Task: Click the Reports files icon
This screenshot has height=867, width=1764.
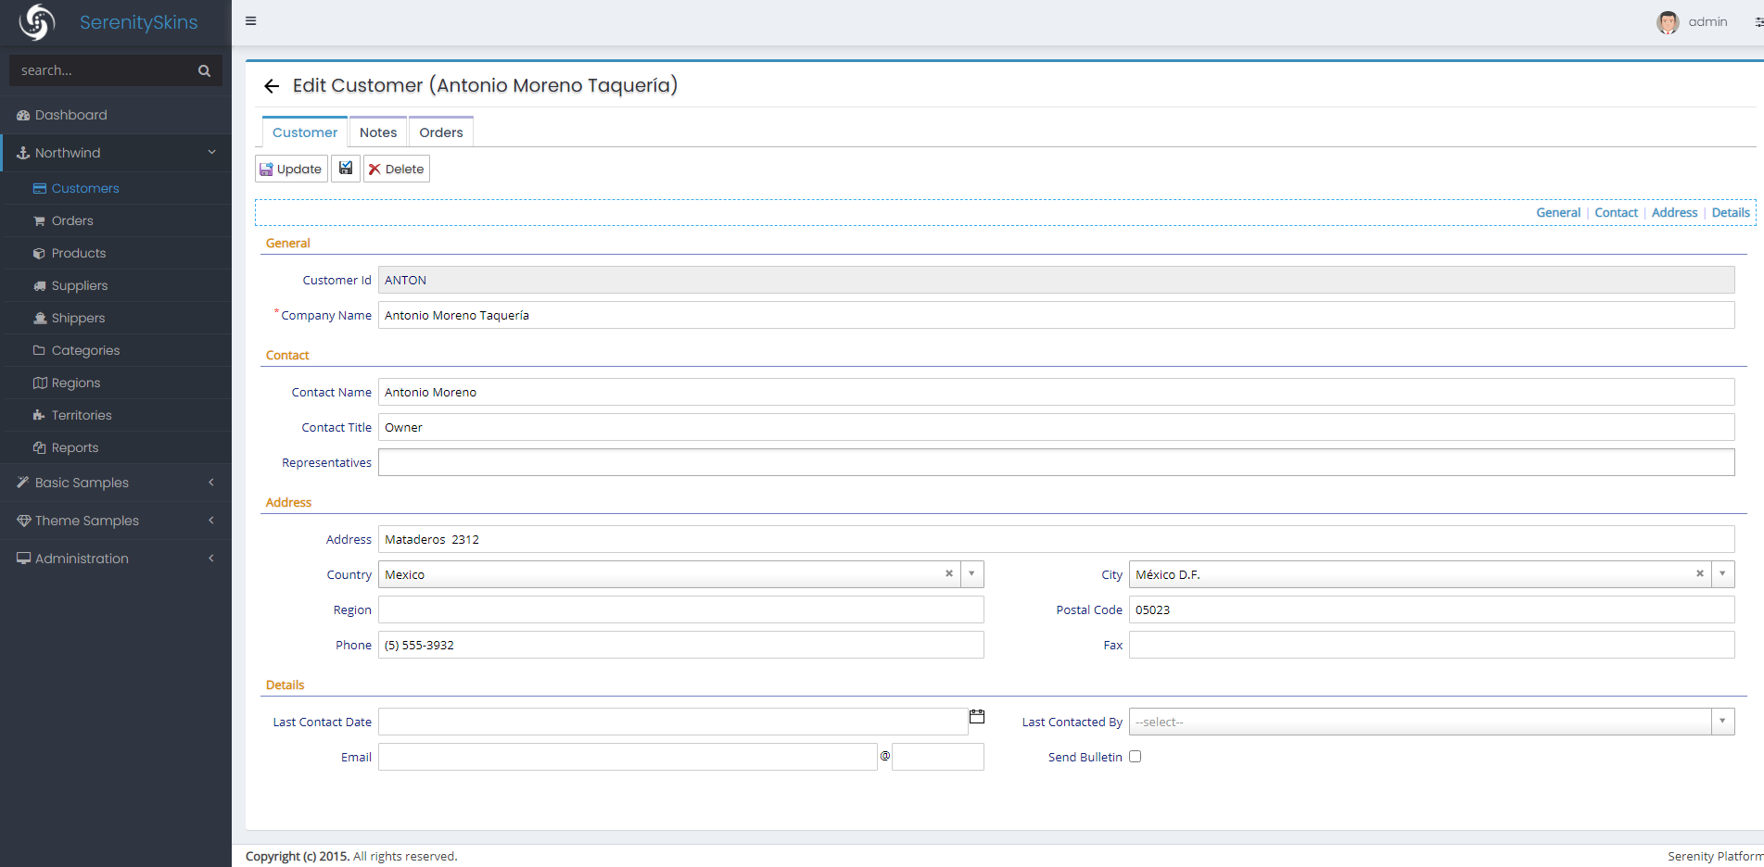Action: pyautogui.click(x=40, y=447)
